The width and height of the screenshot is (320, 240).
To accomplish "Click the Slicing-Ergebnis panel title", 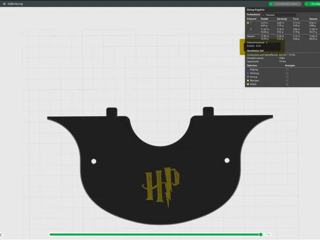I will (x=256, y=10).
